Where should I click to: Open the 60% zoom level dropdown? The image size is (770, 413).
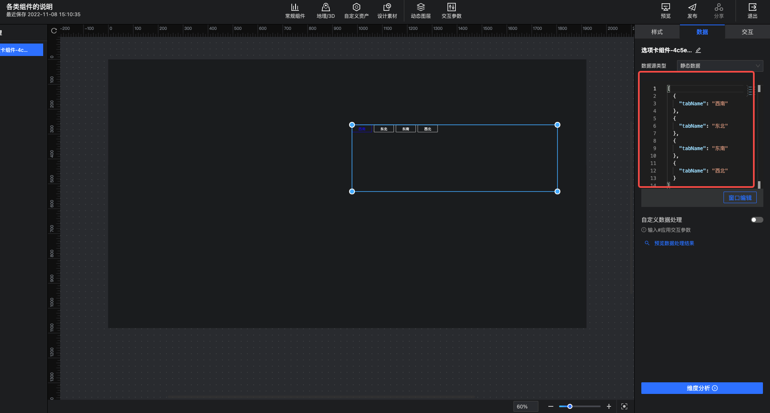[x=526, y=406]
